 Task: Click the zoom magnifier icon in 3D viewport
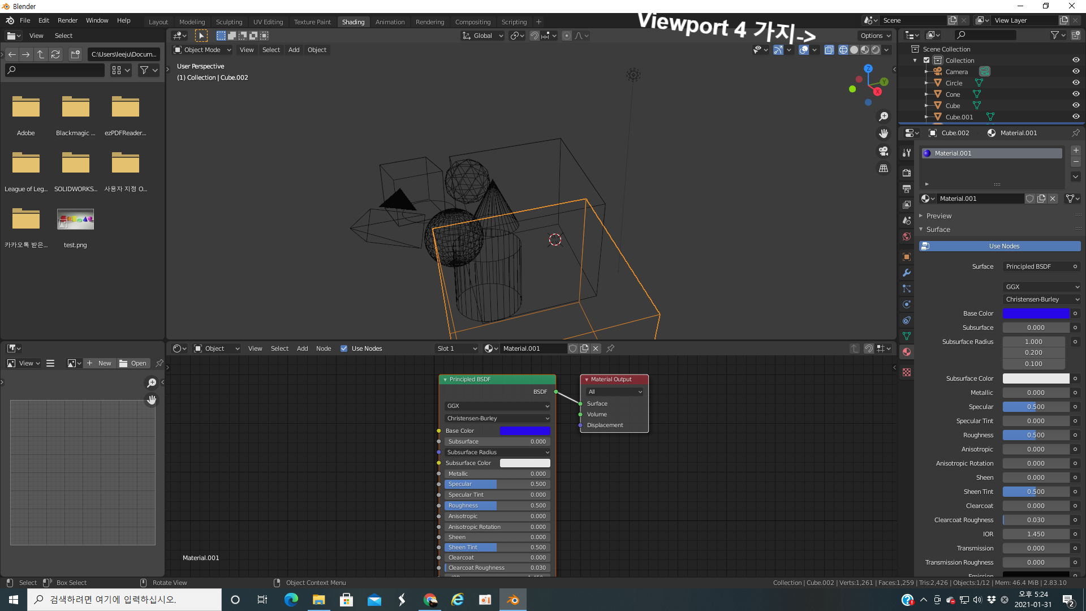click(x=884, y=117)
